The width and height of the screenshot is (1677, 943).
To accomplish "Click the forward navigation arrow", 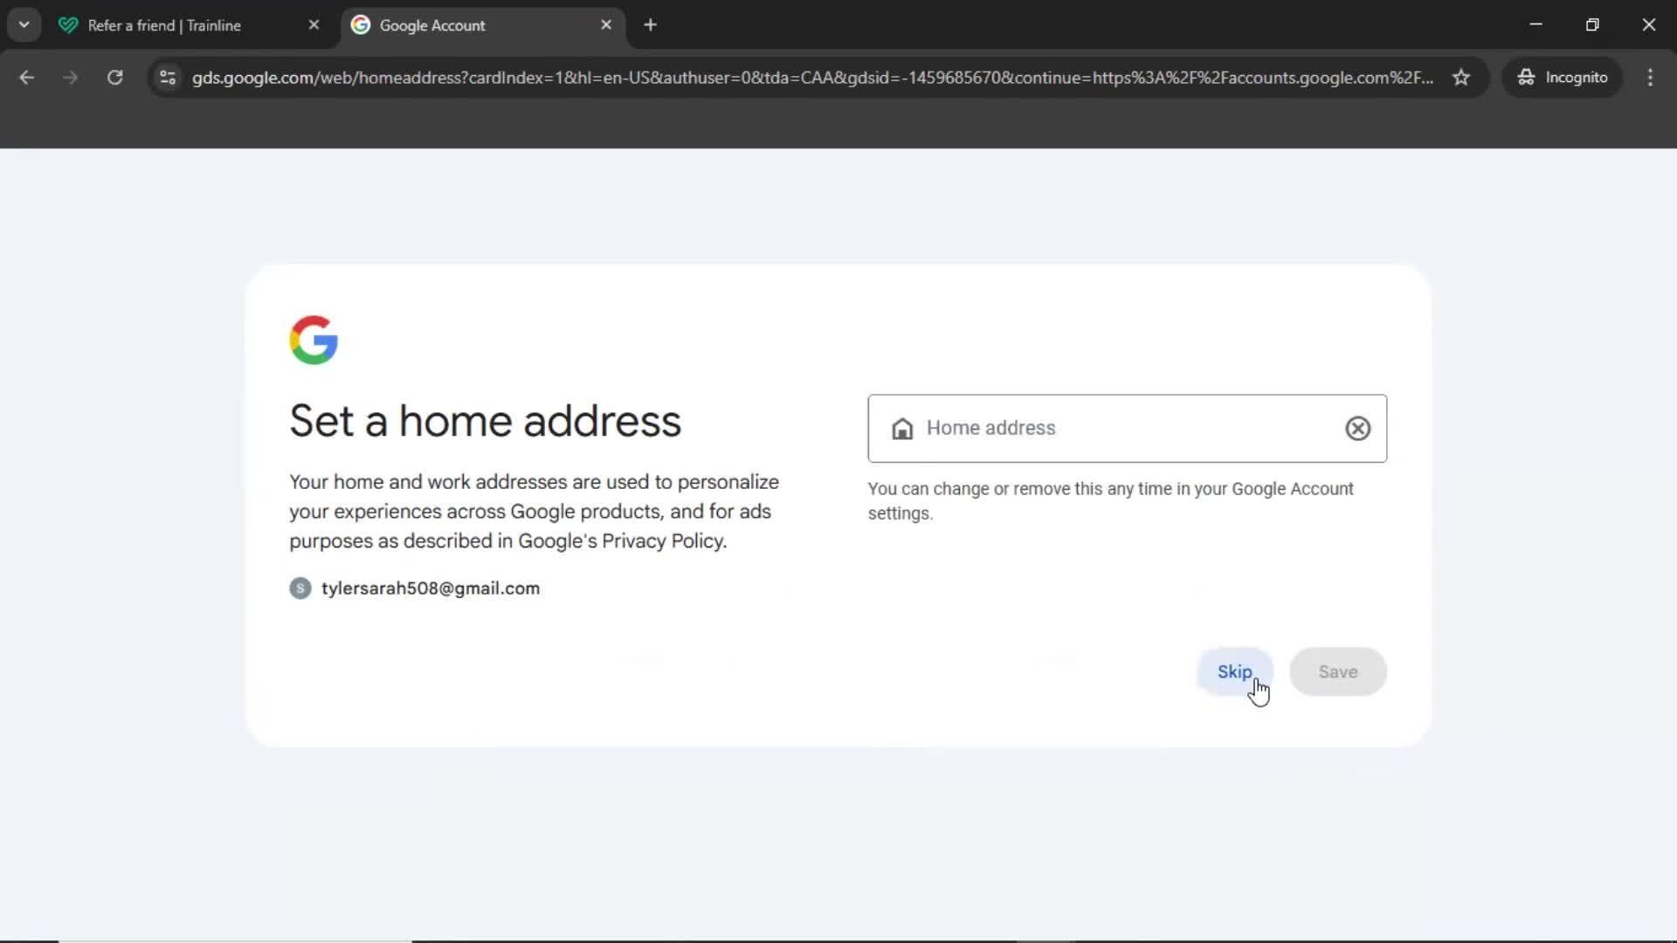I will [x=69, y=78].
